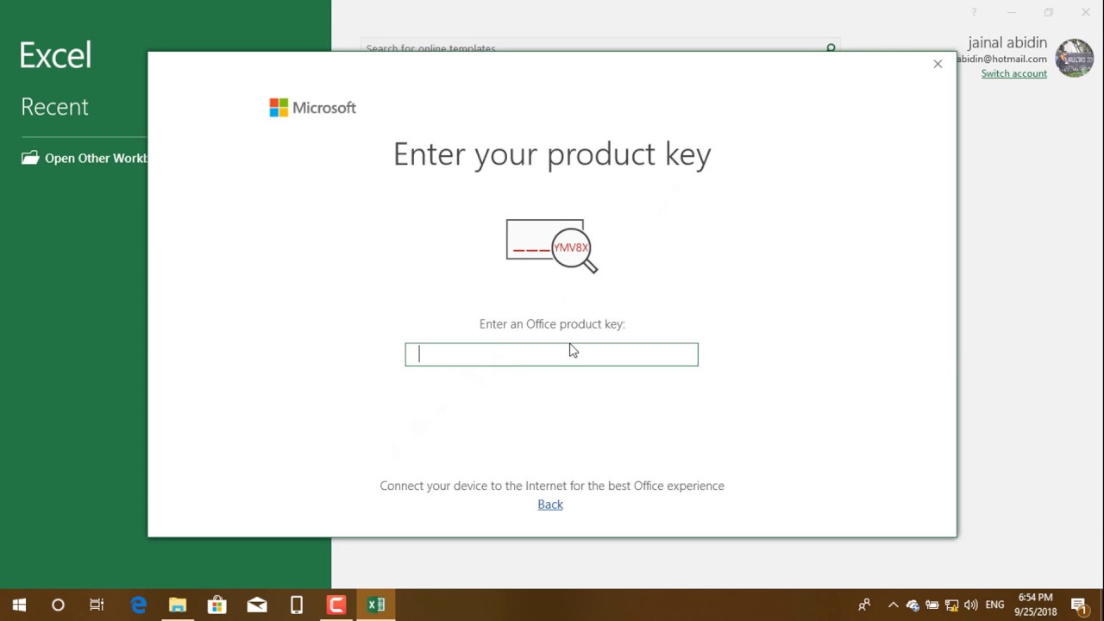Click the account profile picture in Excel
1104x621 pixels.
tap(1075, 59)
